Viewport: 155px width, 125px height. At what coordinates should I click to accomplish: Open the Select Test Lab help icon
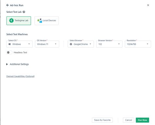(24, 12)
